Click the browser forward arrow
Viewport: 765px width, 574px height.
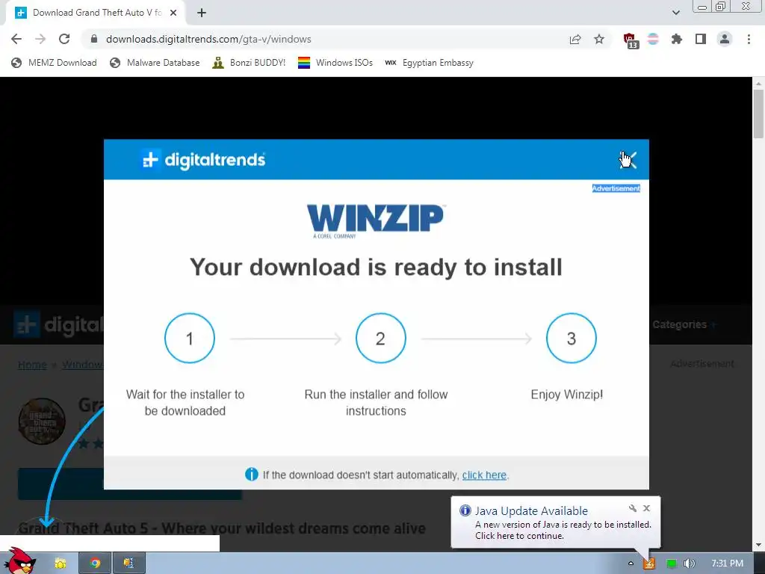(40, 39)
